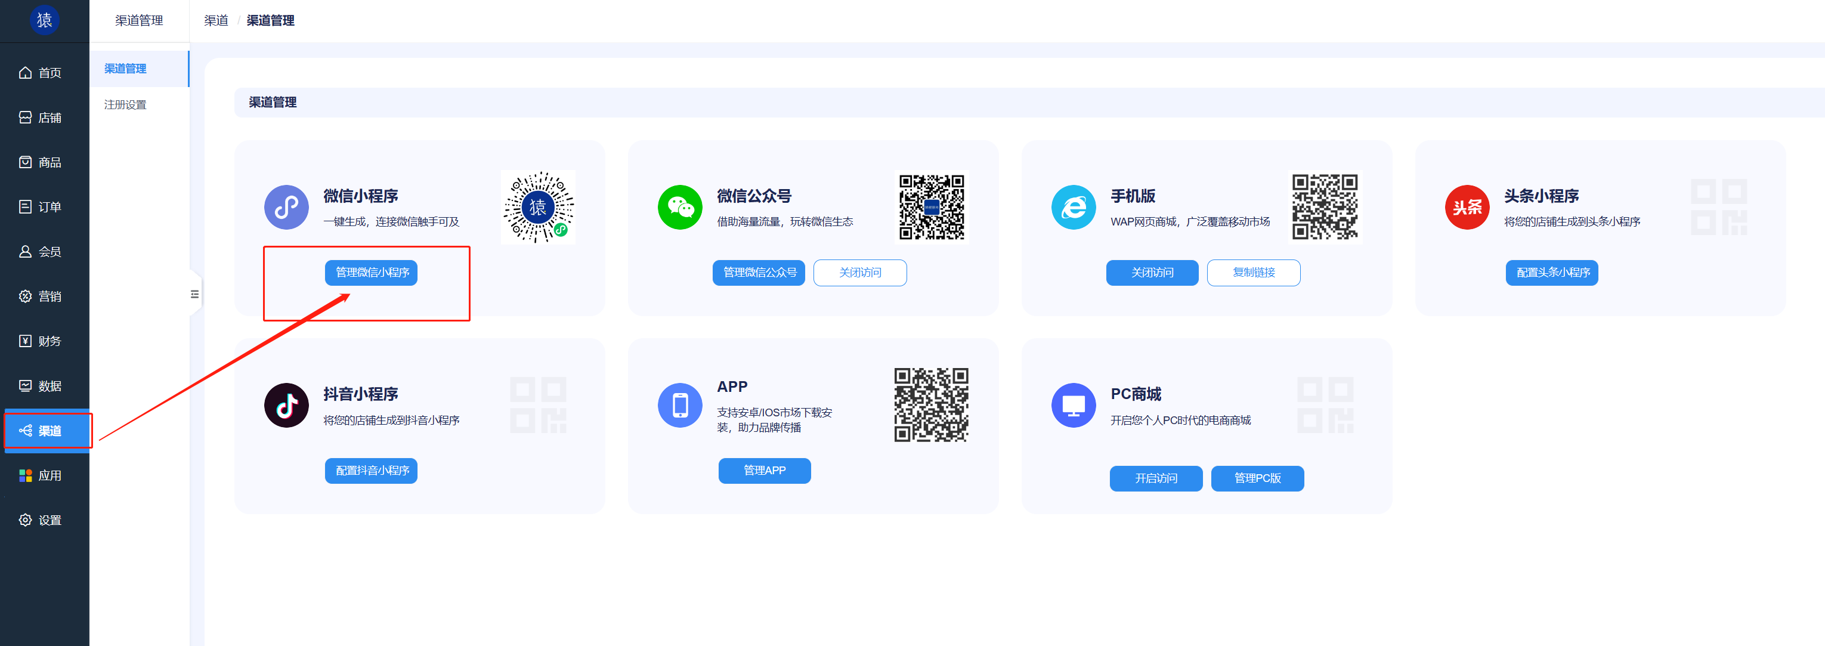The image size is (1825, 646).
Task: Switch to the 注册设置 menu item
Action: pyautogui.click(x=125, y=104)
